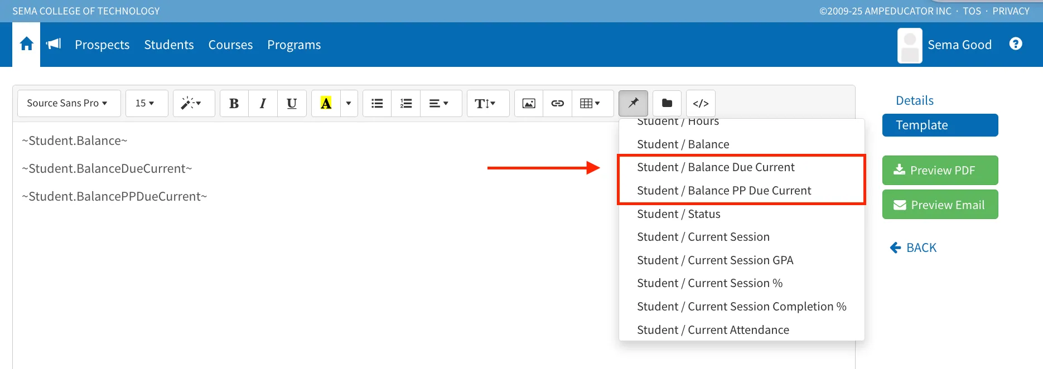Toggle italic formatting
1043x369 pixels.
click(263, 103)
